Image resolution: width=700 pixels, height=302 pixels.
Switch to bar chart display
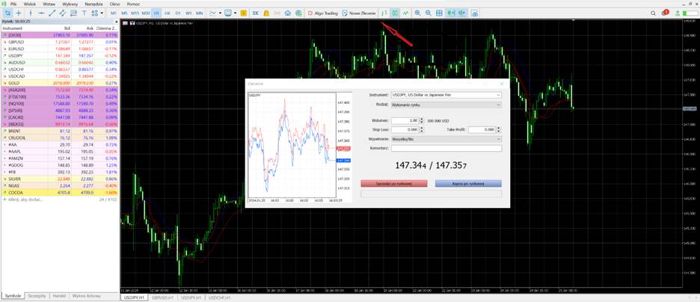[x=384, y=13]
